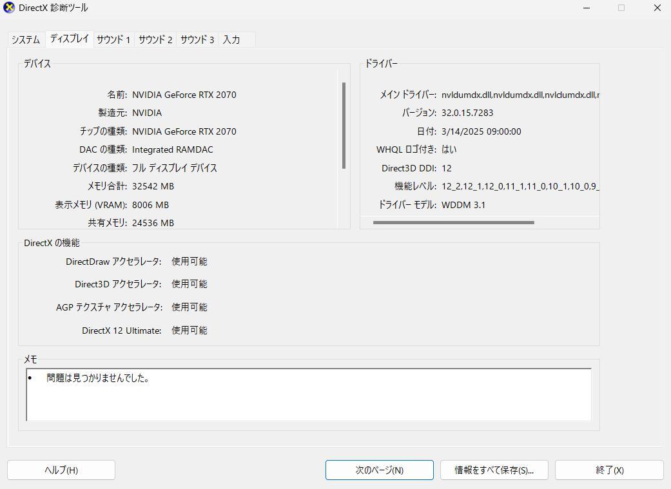Click device name NVIDIA GeForce RTX 2070
The width and height of the screenshot is (671, 489).
point(184,95)
